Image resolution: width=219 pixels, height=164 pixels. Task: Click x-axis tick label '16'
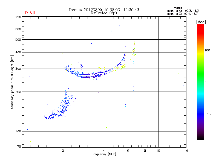point(186,151)
